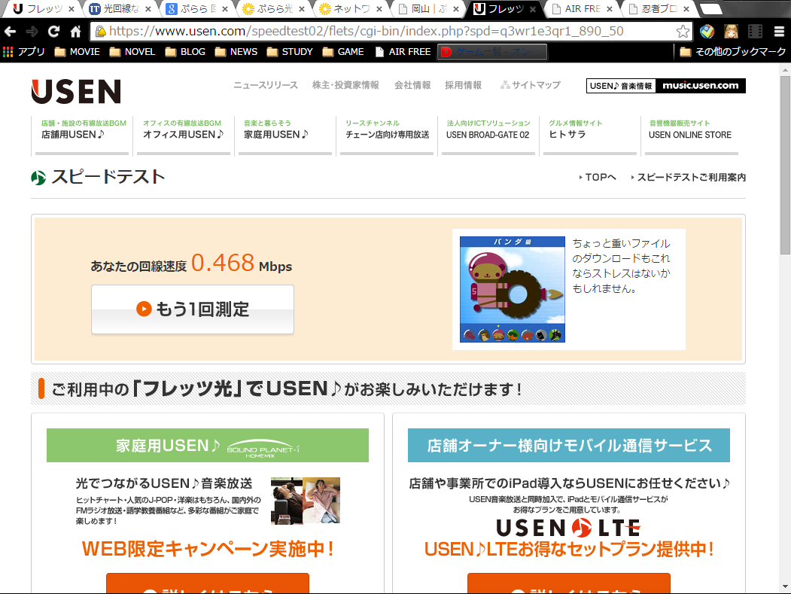Open the BLOG bookmarks folder
The height and width of the screenshot is (594, 791).
click(185, 51)
